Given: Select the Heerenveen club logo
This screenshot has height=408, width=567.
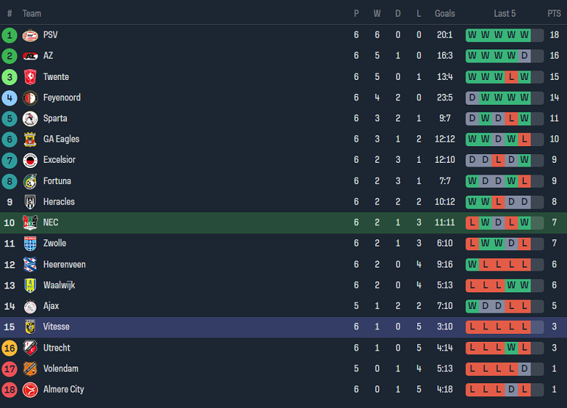Looking at the screenshot, I should click(x=30, y=265).
